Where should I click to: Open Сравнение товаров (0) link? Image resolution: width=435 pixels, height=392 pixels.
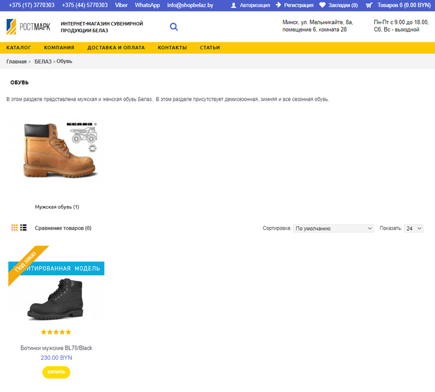63,228
